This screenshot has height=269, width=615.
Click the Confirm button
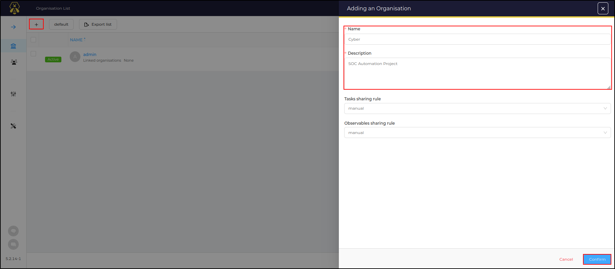click(x=597, y=259)
